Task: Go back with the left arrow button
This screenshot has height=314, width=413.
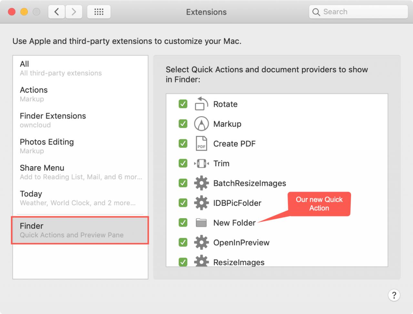Action: [56, 12]
